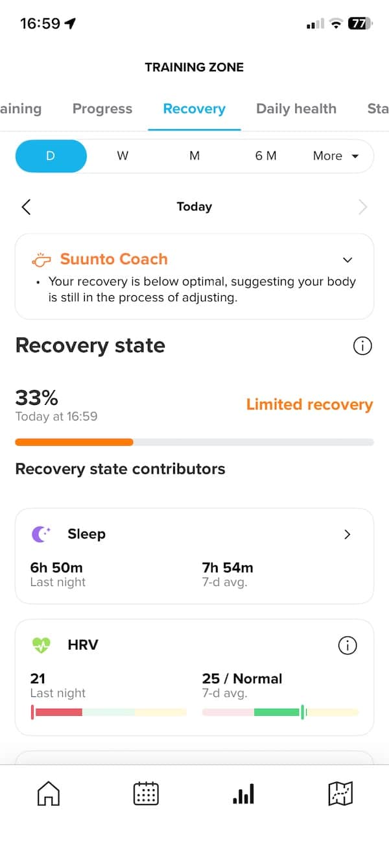The width and height of the screenshot is (389, 843).
Task: Tap the orange recovery state progress bar
Action: (74, 442)
